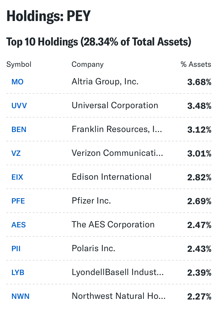Open the PII ticker link for Polaris

tap(16, 249)
